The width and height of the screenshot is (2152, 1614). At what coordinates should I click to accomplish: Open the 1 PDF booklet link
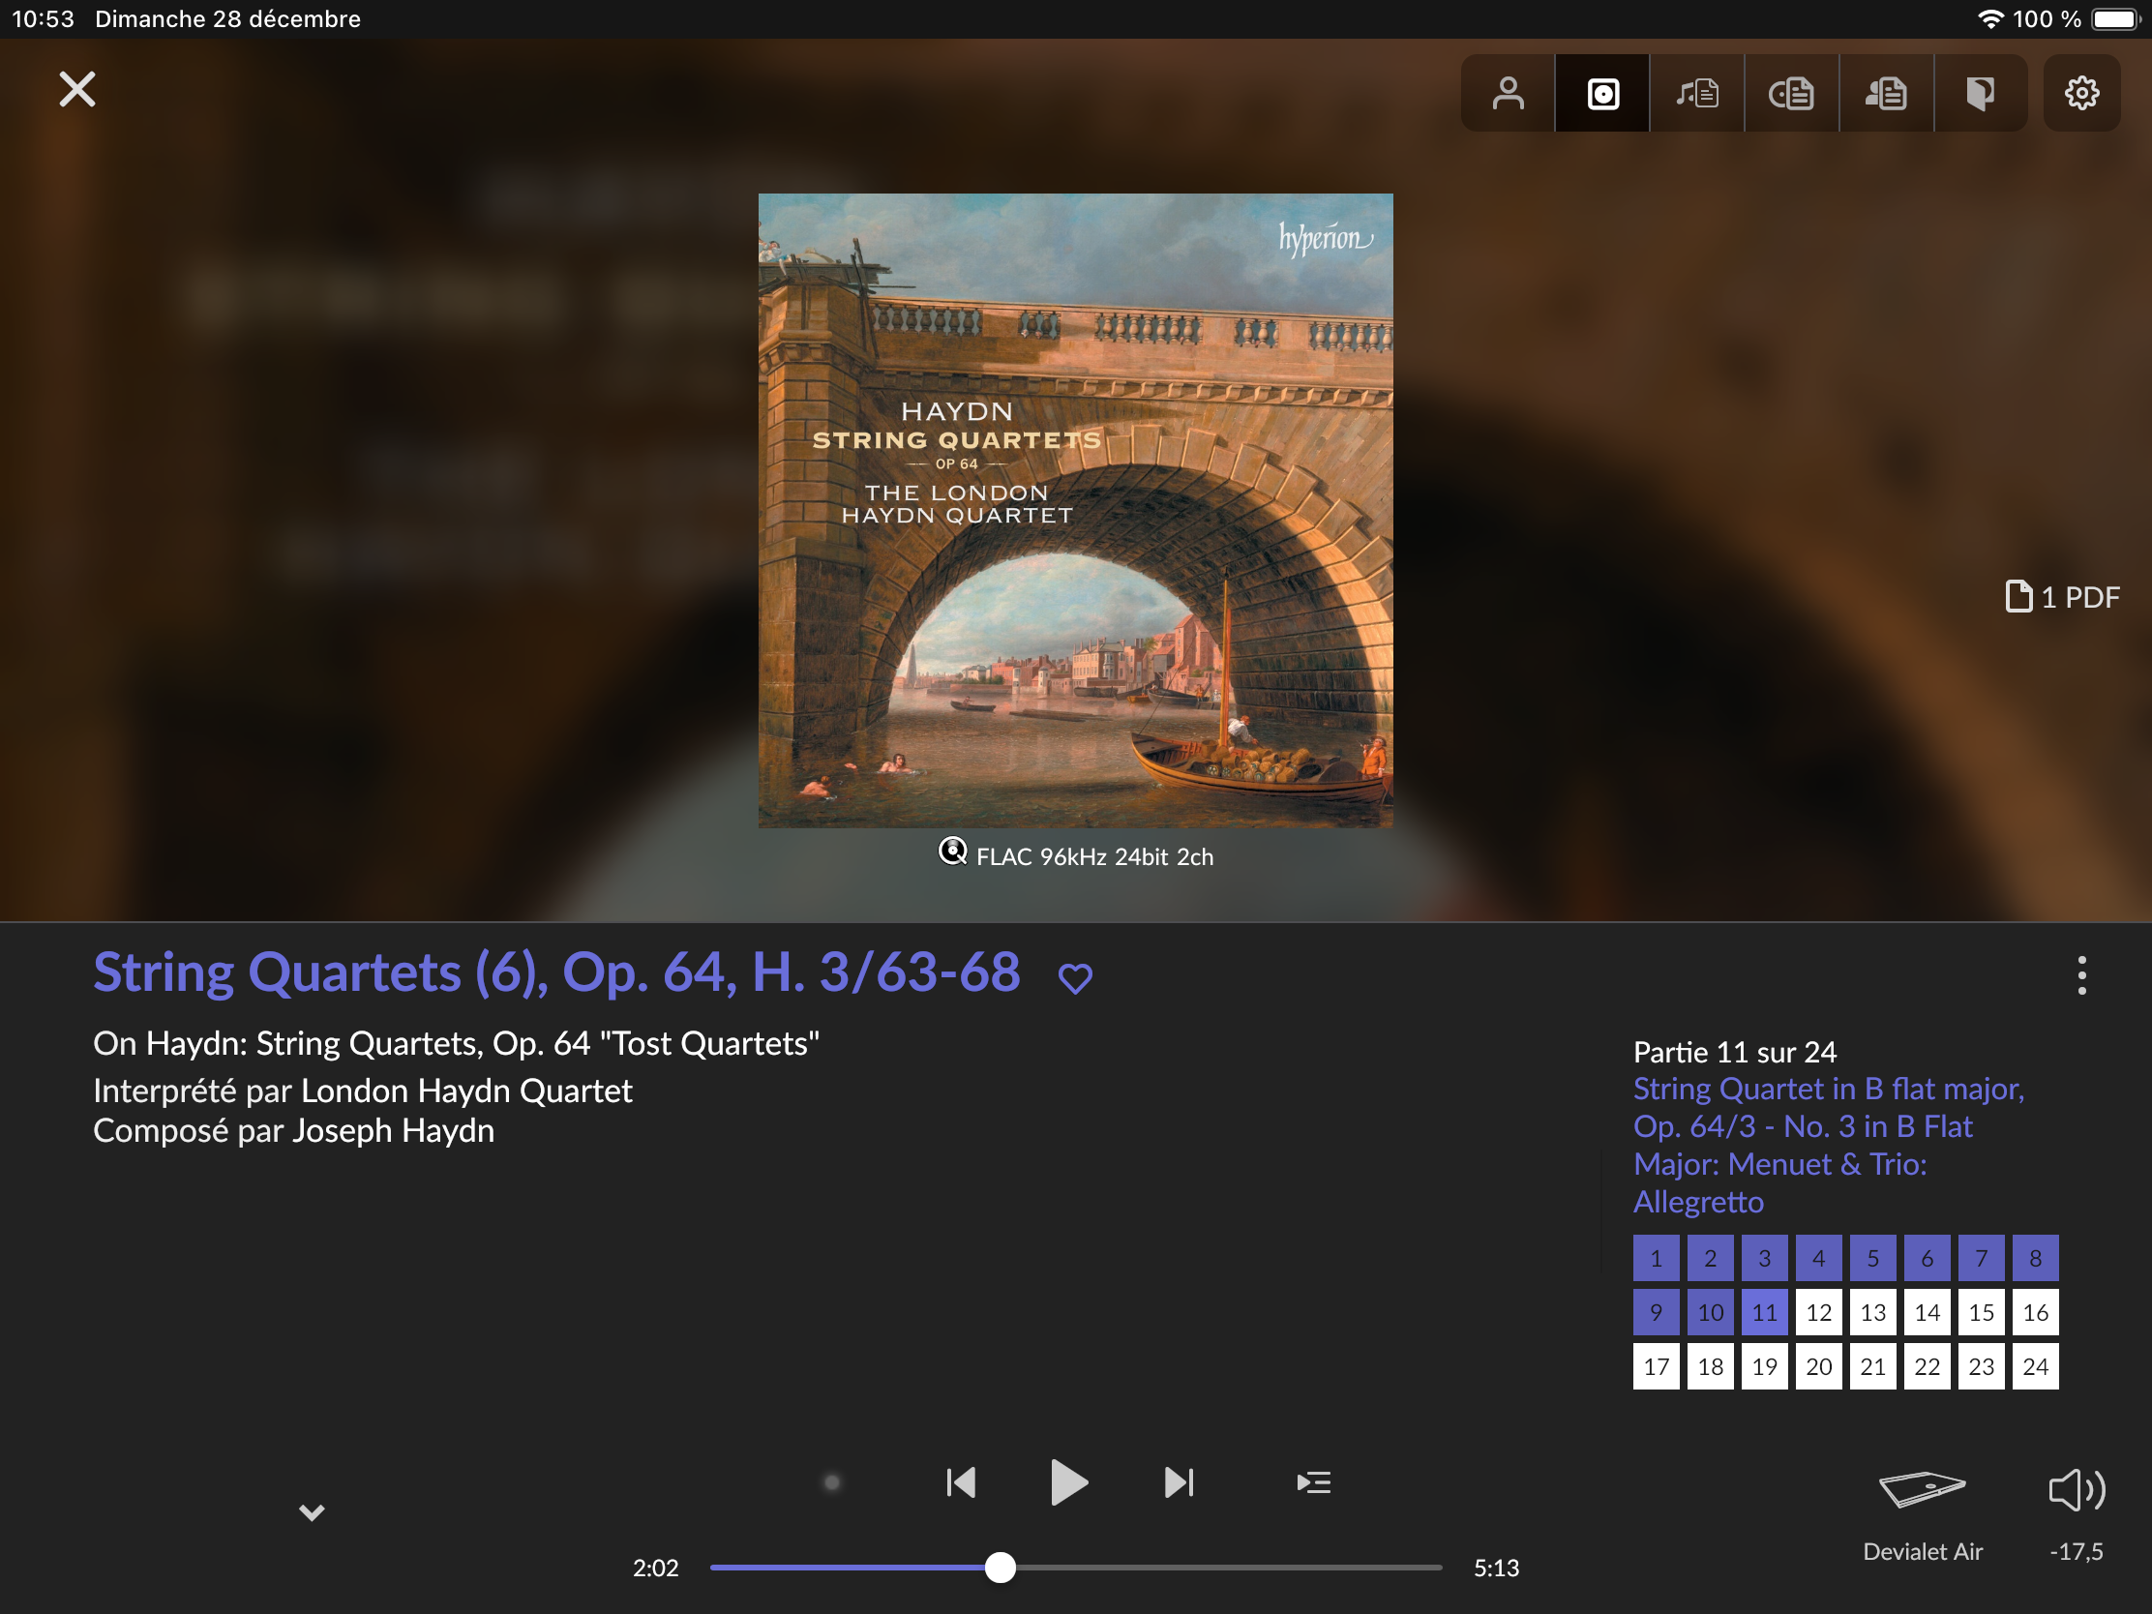click(2063, 597)
